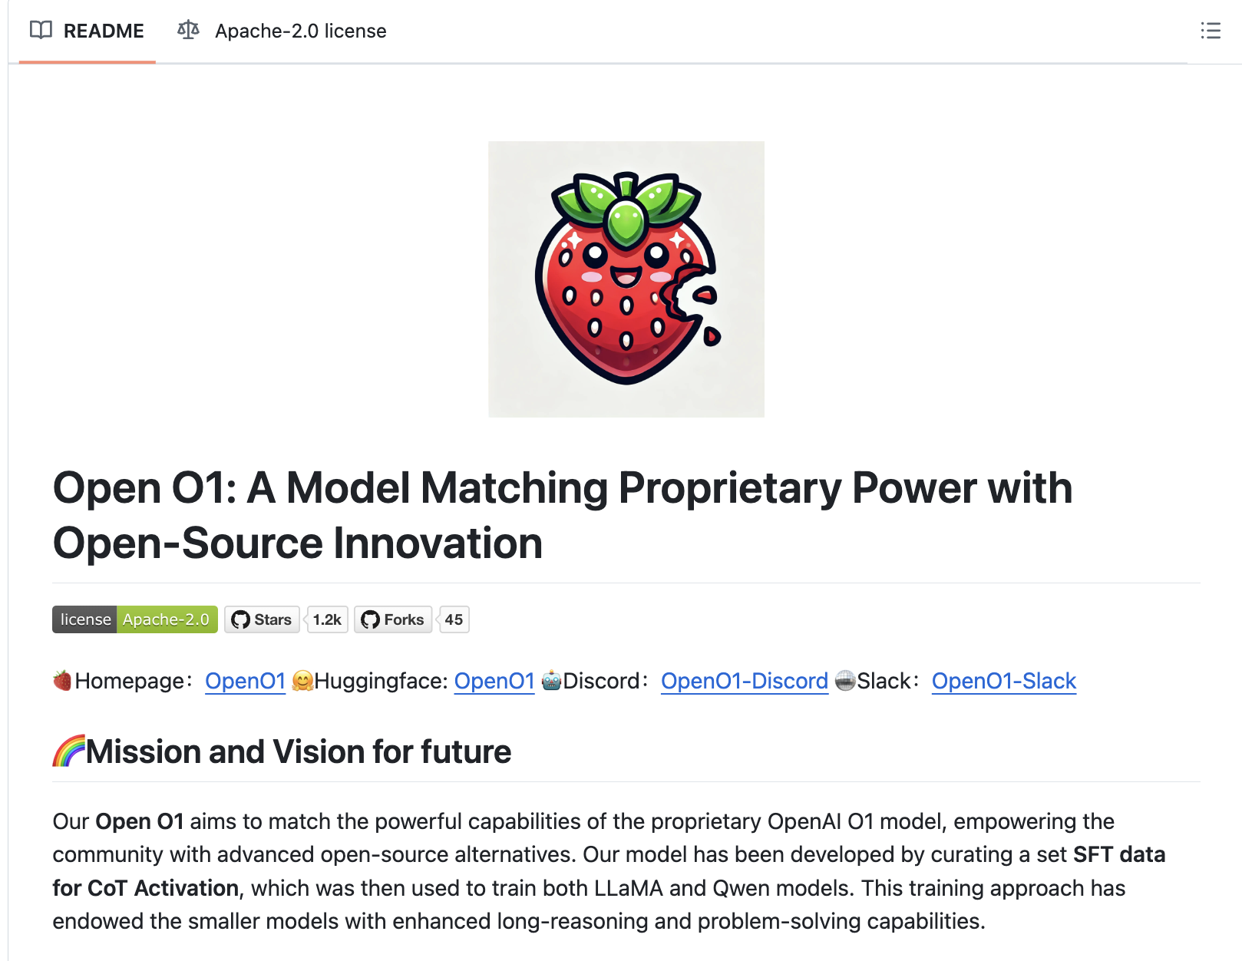Click the robot emoji before Discord
The width and height of the screenshot is (1242, 961).
click(551, 681)
